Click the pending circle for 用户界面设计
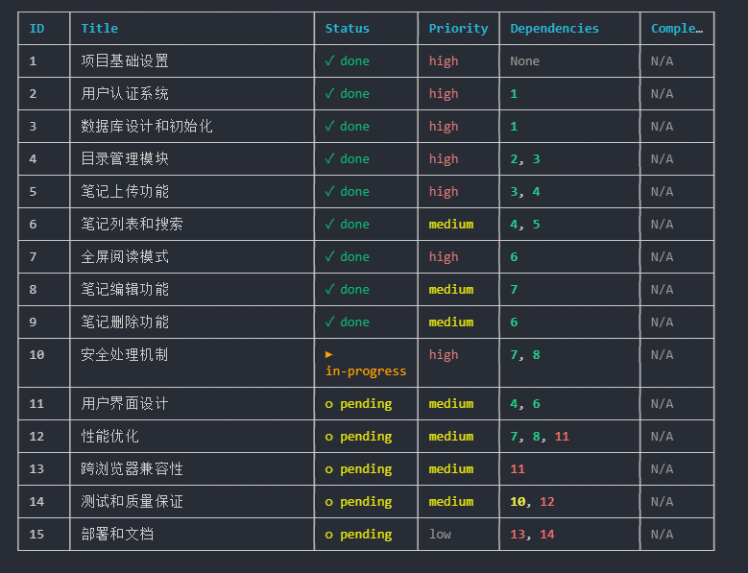This screenshot has width=748, height=573. tap(329, 404)
